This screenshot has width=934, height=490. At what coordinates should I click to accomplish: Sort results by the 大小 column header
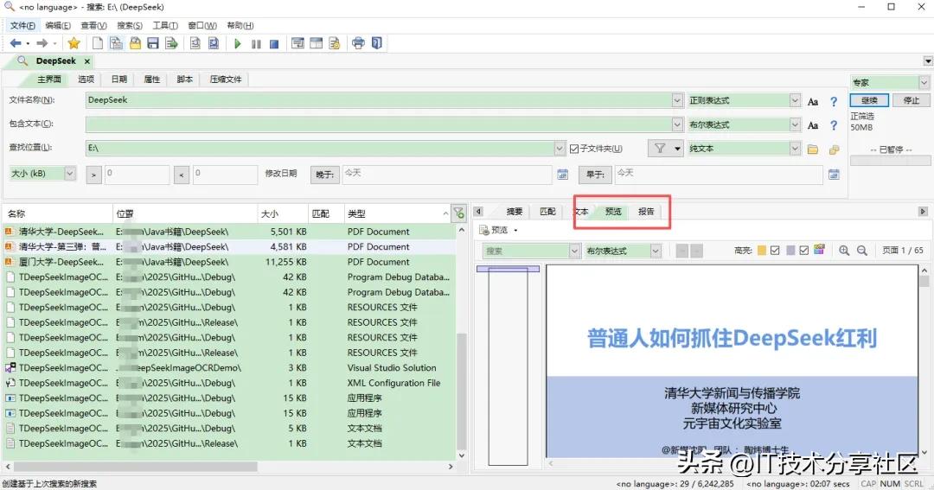281,213
